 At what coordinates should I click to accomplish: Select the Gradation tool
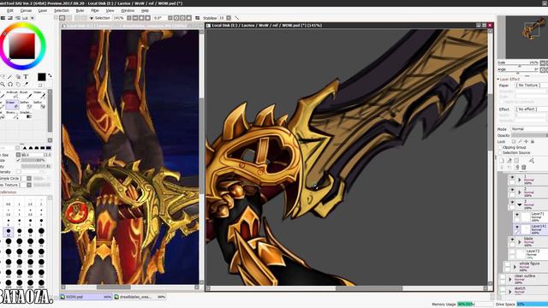click(26, 115)
